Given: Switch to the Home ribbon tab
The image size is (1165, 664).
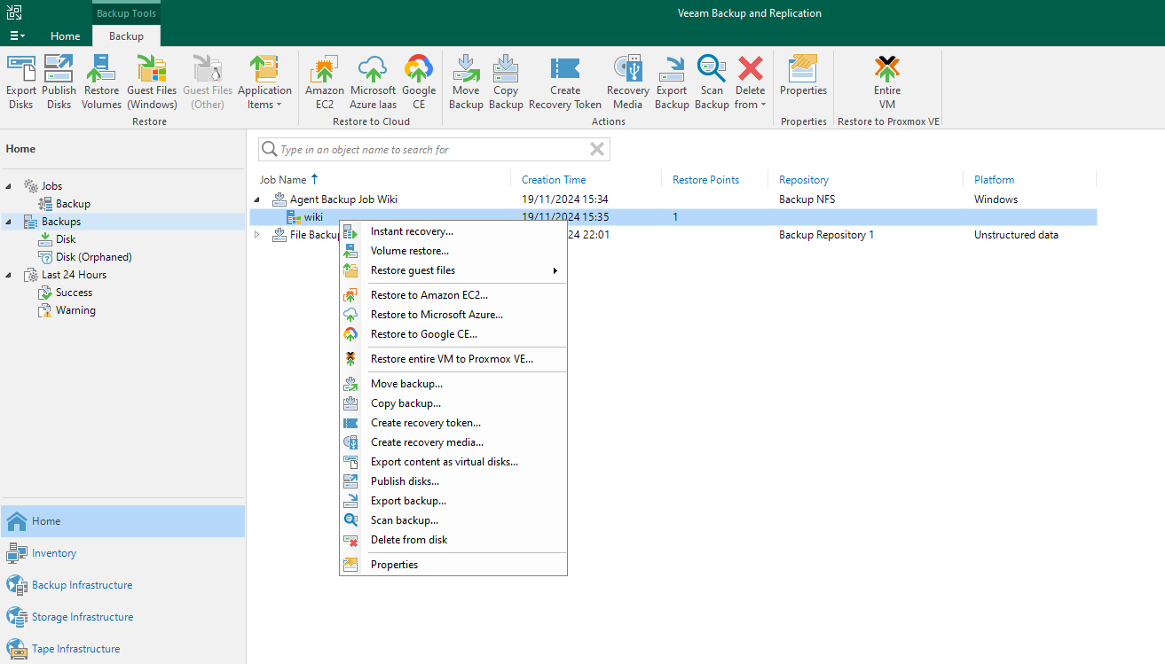Looking at the screenshot, I should click(x=65, y=36).
